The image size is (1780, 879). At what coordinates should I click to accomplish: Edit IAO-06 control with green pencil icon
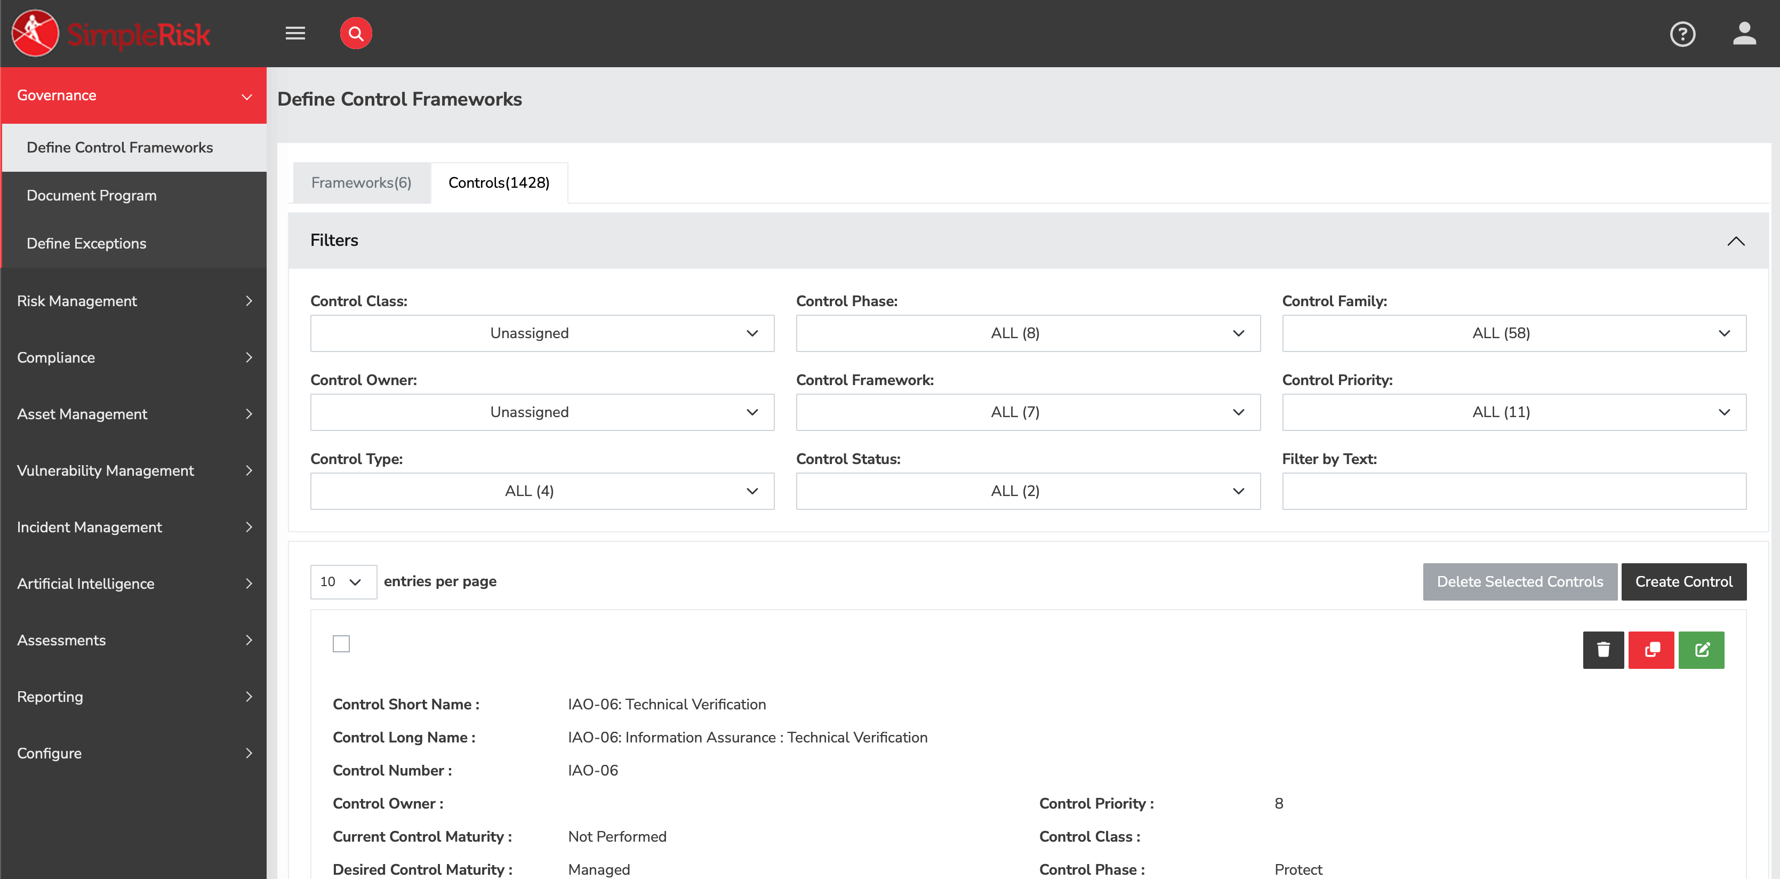[x=1701, y=650]
